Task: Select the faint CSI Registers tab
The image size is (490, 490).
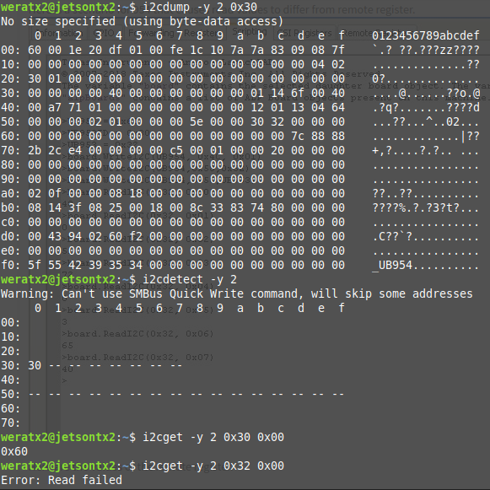Action: [304, 33]
